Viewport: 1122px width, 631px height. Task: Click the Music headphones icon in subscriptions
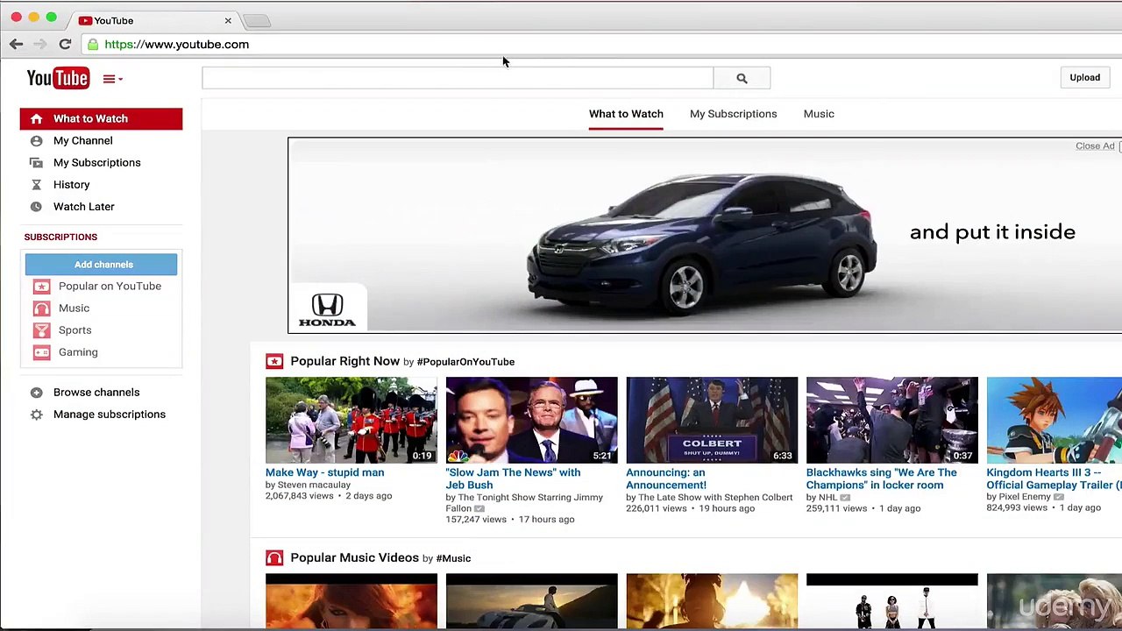41,308
